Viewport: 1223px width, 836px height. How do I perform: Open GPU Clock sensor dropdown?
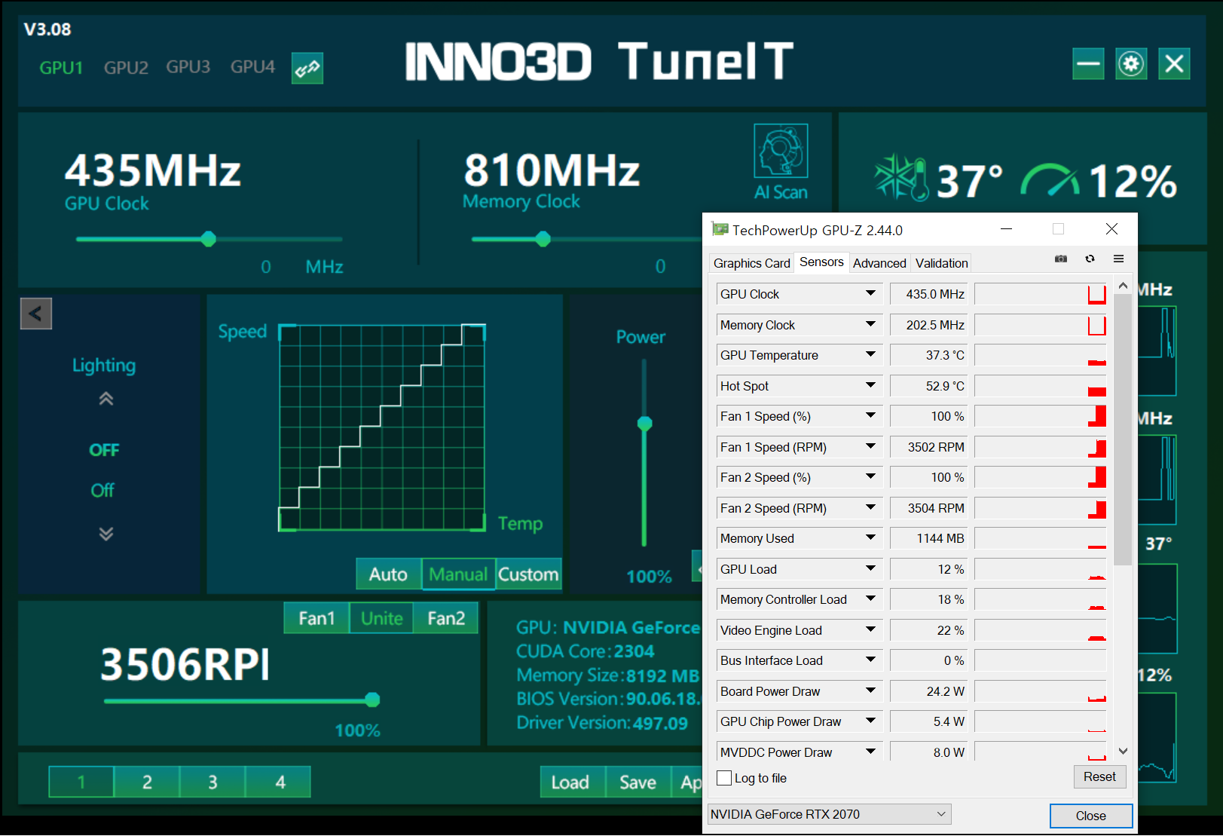point(870,294)
